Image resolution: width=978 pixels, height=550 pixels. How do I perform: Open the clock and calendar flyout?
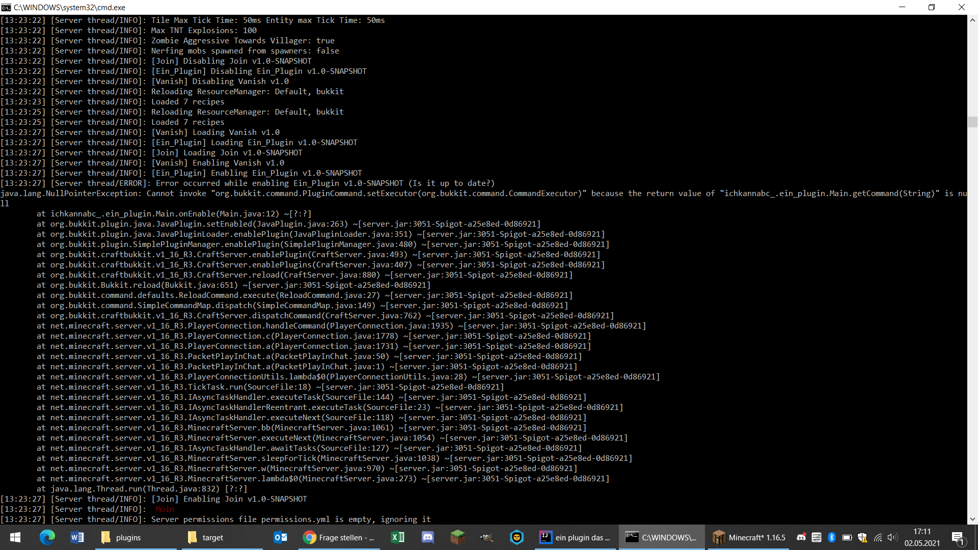click(922, 537)
